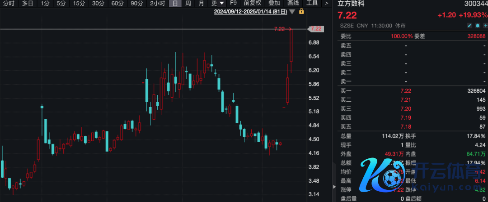Click the 内盘 value 64.71万
Image resolution: width=488 pixels, height=202 pixels.
click(475, 154)
